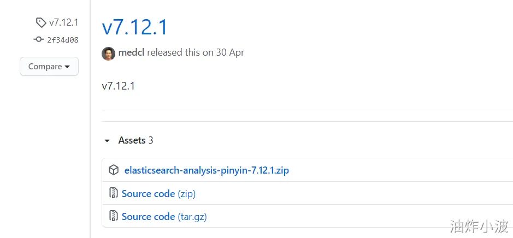
Task: Visit the medcl username profile link
Action: point(131,53)
